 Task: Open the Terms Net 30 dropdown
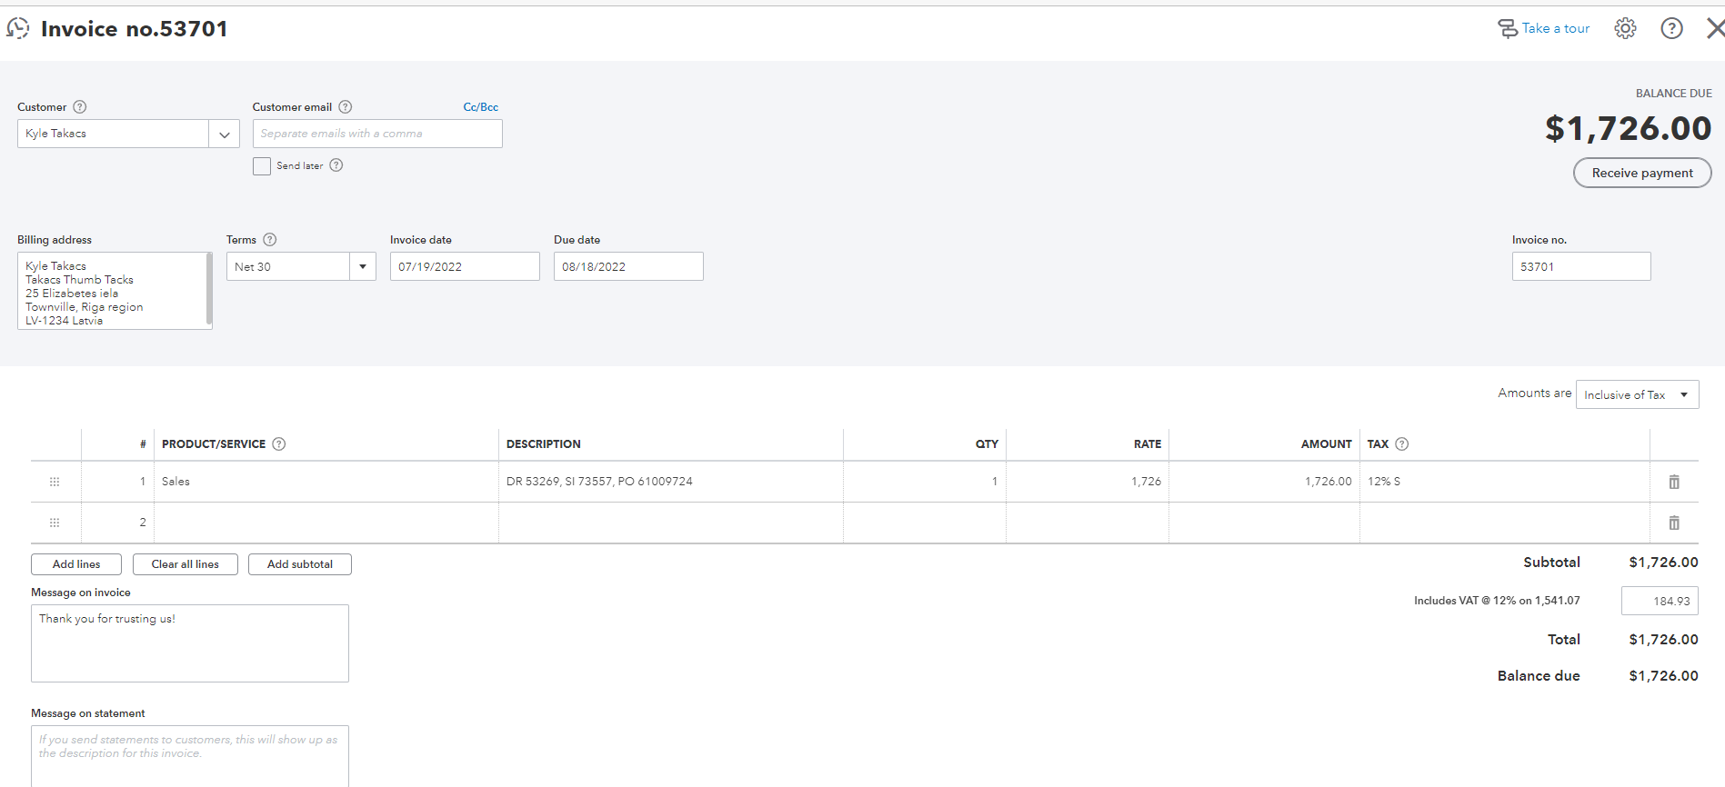363,266
